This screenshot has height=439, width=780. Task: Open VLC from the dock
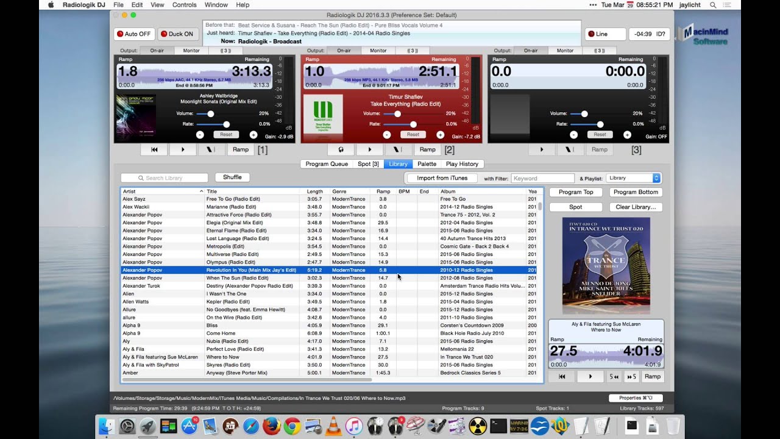[x=333, y=426]
